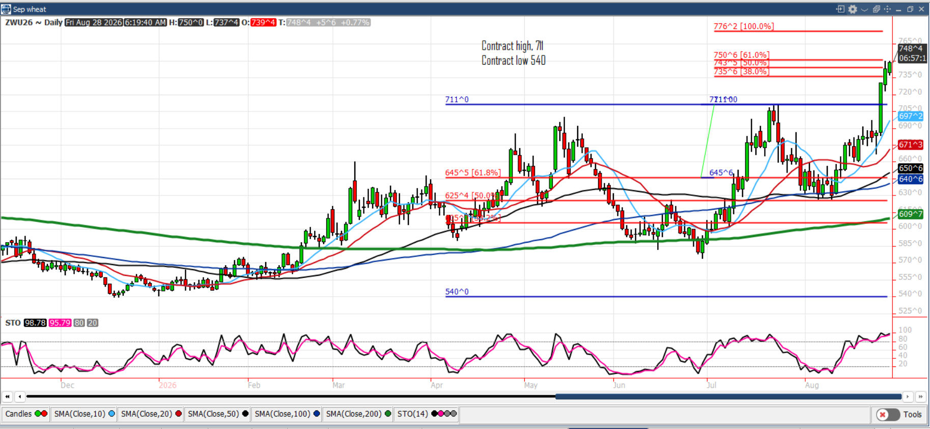
Task: Click the STO value 95.79
Action: (60, 323)
